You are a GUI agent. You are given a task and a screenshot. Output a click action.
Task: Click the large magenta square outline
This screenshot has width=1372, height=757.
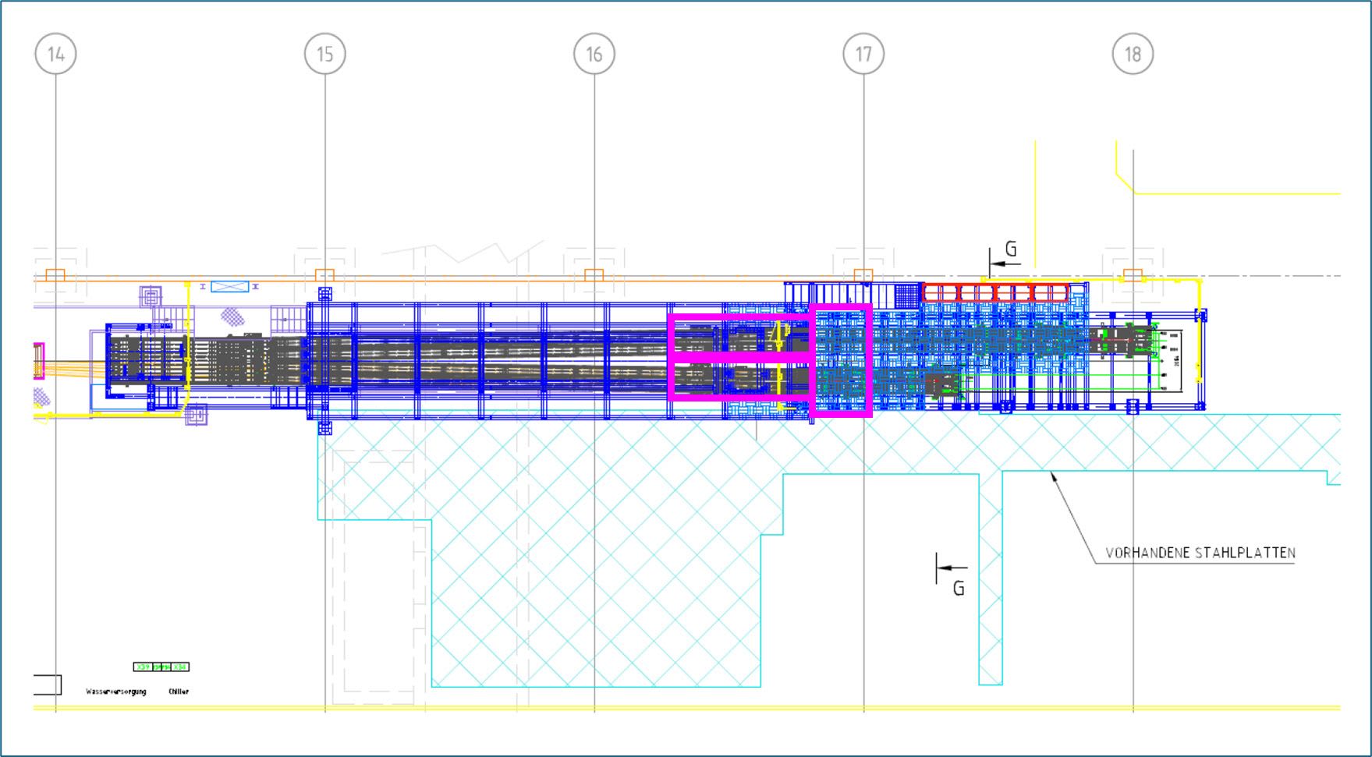coord(842,361)
